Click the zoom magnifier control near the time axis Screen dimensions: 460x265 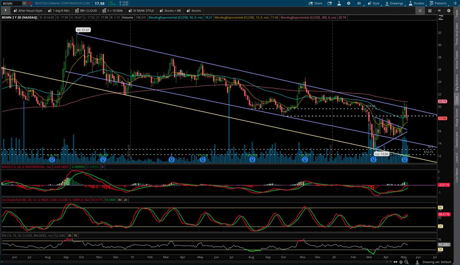tap(406, 262)
